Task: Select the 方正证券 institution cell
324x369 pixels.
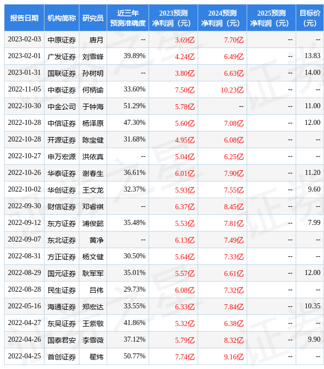Action: (x=62, y=257)
